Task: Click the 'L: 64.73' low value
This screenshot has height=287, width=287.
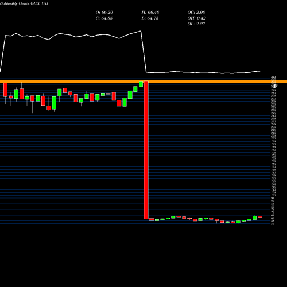Action: [x=150, y=18]
